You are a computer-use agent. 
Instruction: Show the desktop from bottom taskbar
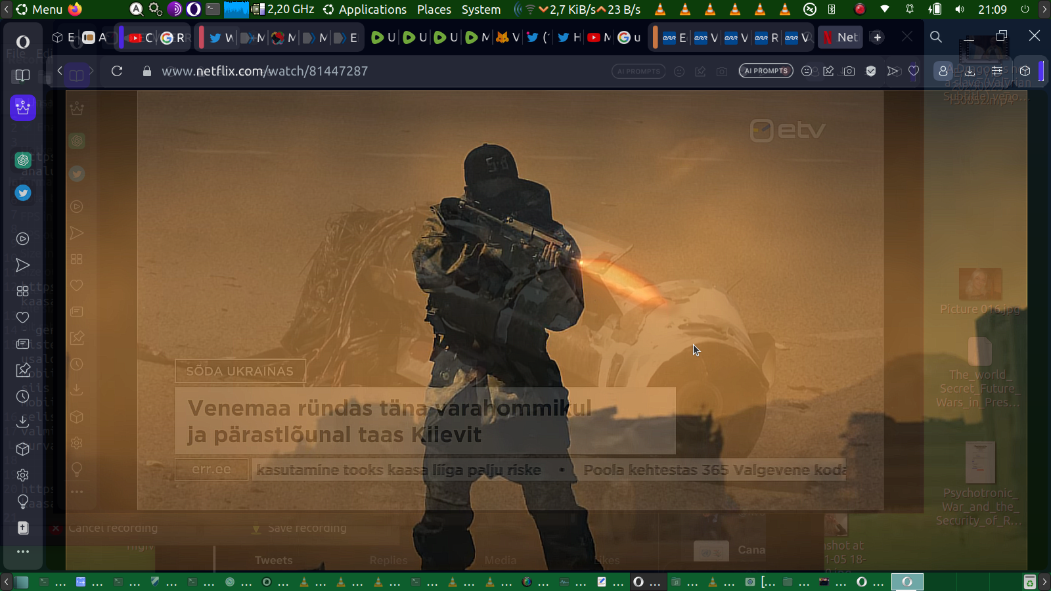point(22,582)
